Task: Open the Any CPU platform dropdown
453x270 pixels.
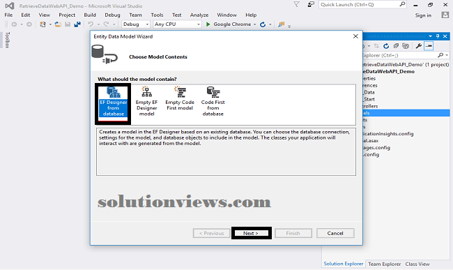Action: [x=177, y=24]
